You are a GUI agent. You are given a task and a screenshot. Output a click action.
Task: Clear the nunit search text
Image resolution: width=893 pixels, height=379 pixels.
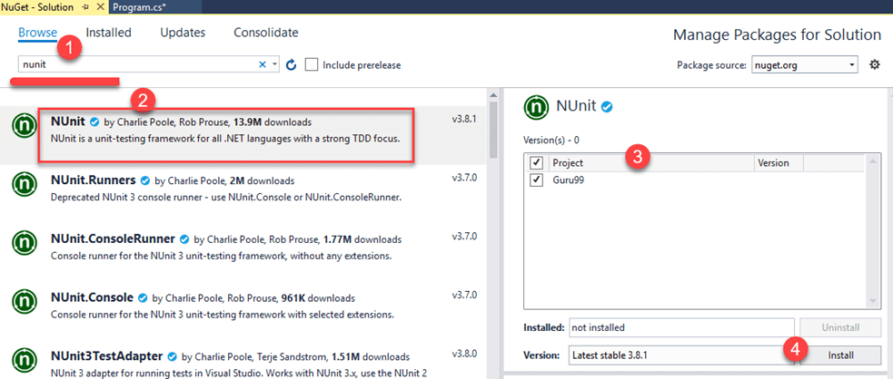coord(263,64)
